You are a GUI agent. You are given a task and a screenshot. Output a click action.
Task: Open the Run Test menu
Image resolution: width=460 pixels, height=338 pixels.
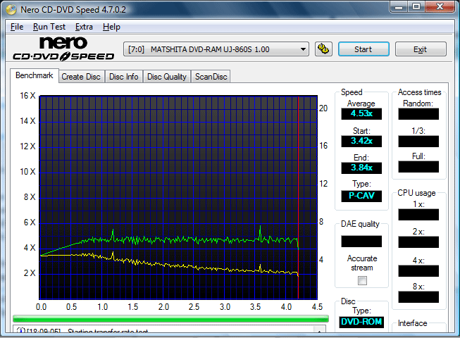[49, 27]
